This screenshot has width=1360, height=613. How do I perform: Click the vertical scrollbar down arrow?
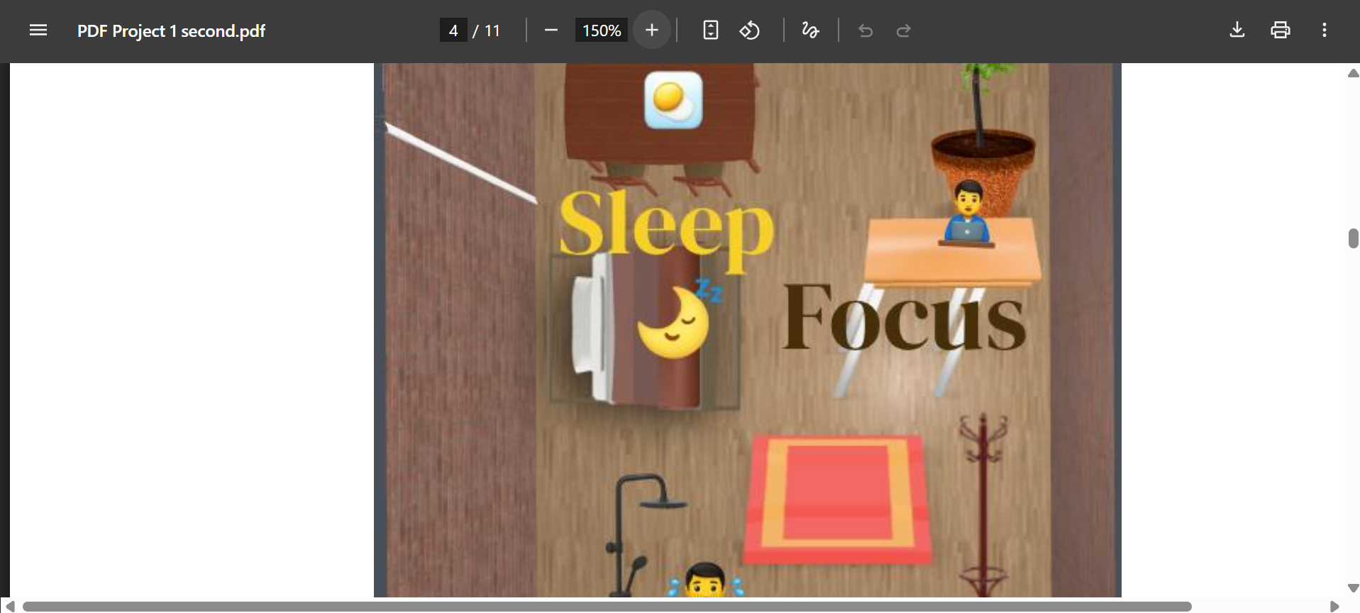[x=1353, y=588]
